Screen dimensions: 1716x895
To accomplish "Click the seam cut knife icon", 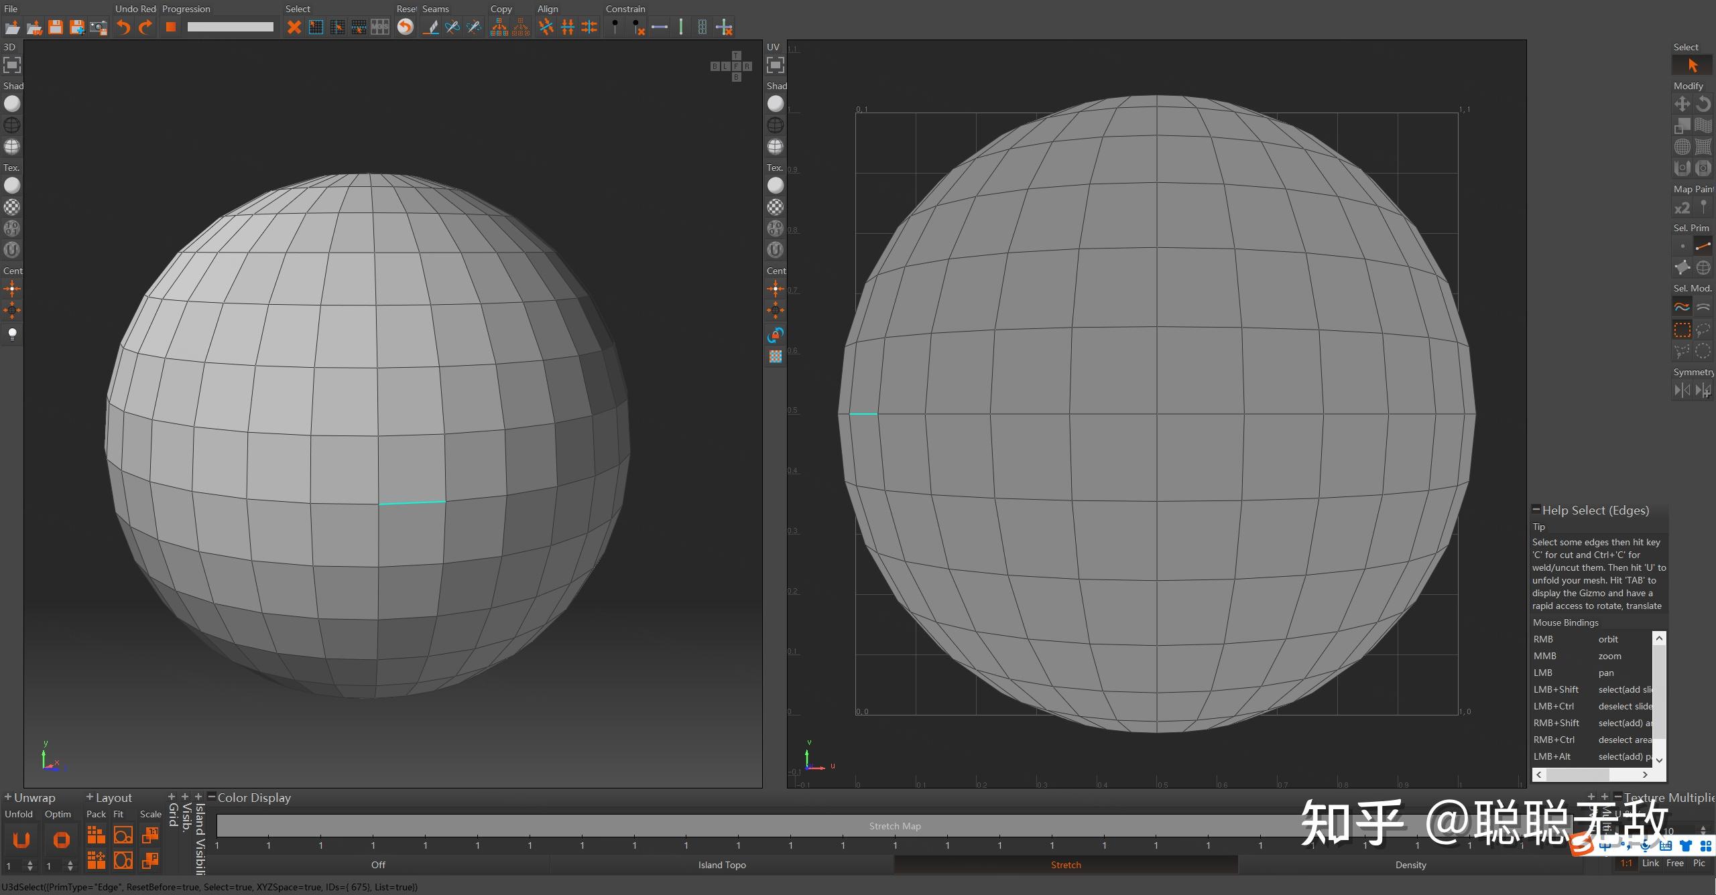I will 431,27.
